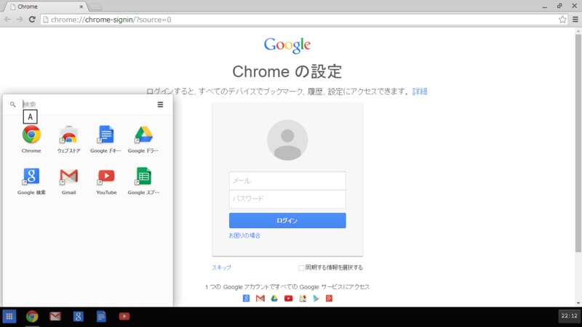Click the blue ログイン button
Image resolution: width=582 pixels, height=327 pixels.
(x=287, y=220)
